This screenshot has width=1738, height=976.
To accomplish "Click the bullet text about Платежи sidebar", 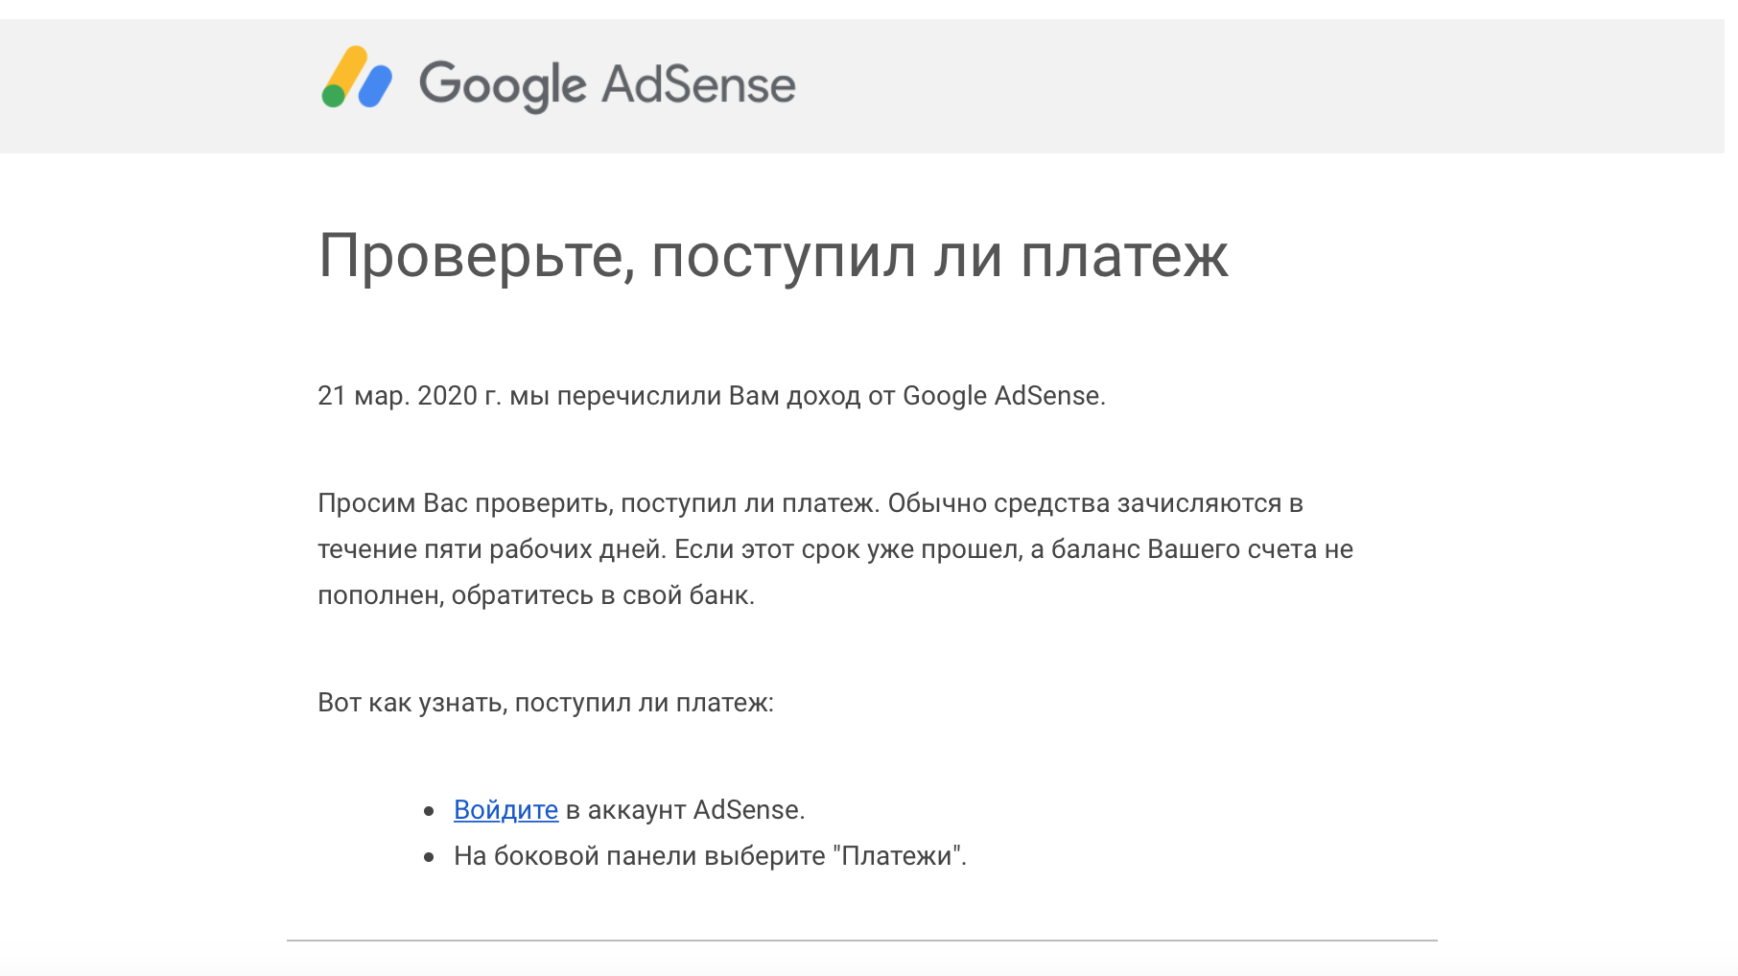I will click(710, 856).
